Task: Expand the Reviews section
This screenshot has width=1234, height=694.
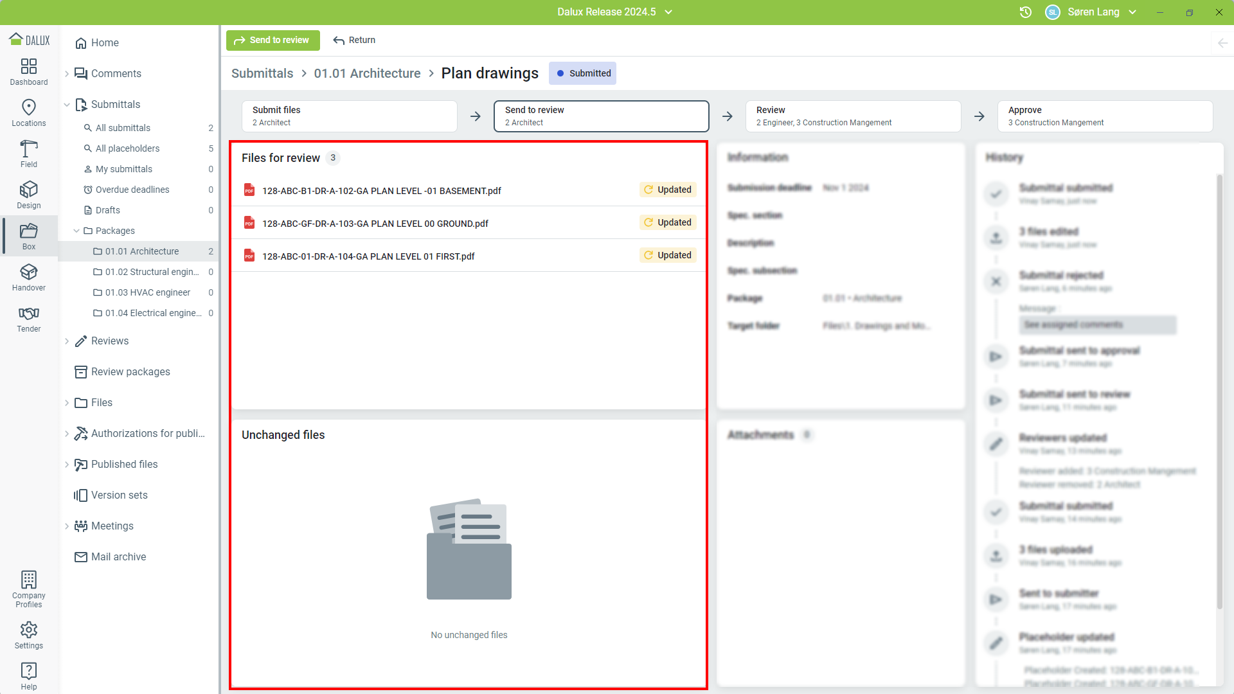Action: pos(67,341)
